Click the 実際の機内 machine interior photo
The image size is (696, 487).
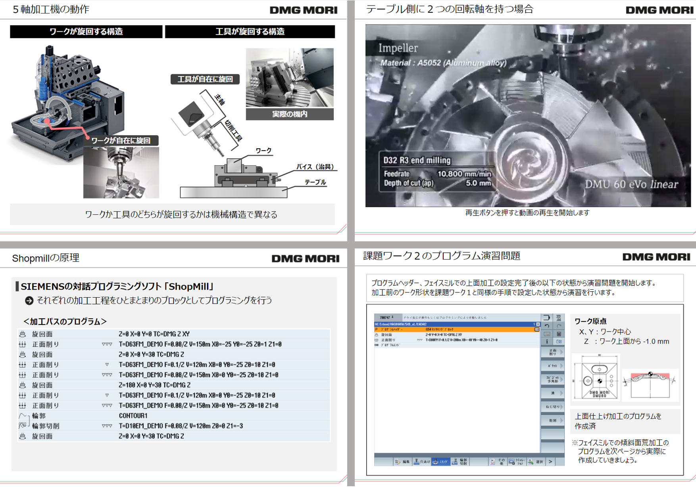[290, 78]
